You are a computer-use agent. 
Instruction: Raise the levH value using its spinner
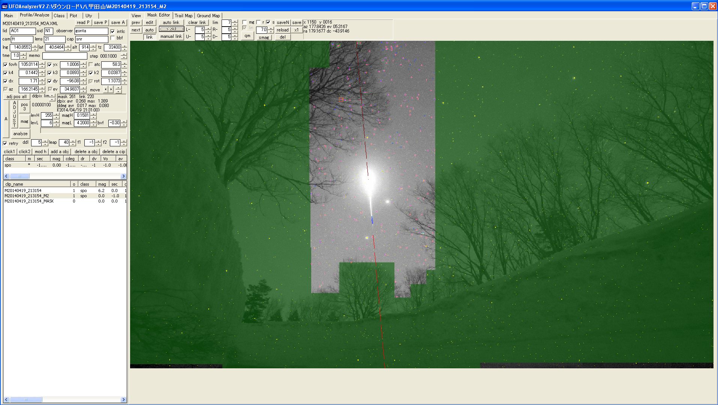click(56, 114)
